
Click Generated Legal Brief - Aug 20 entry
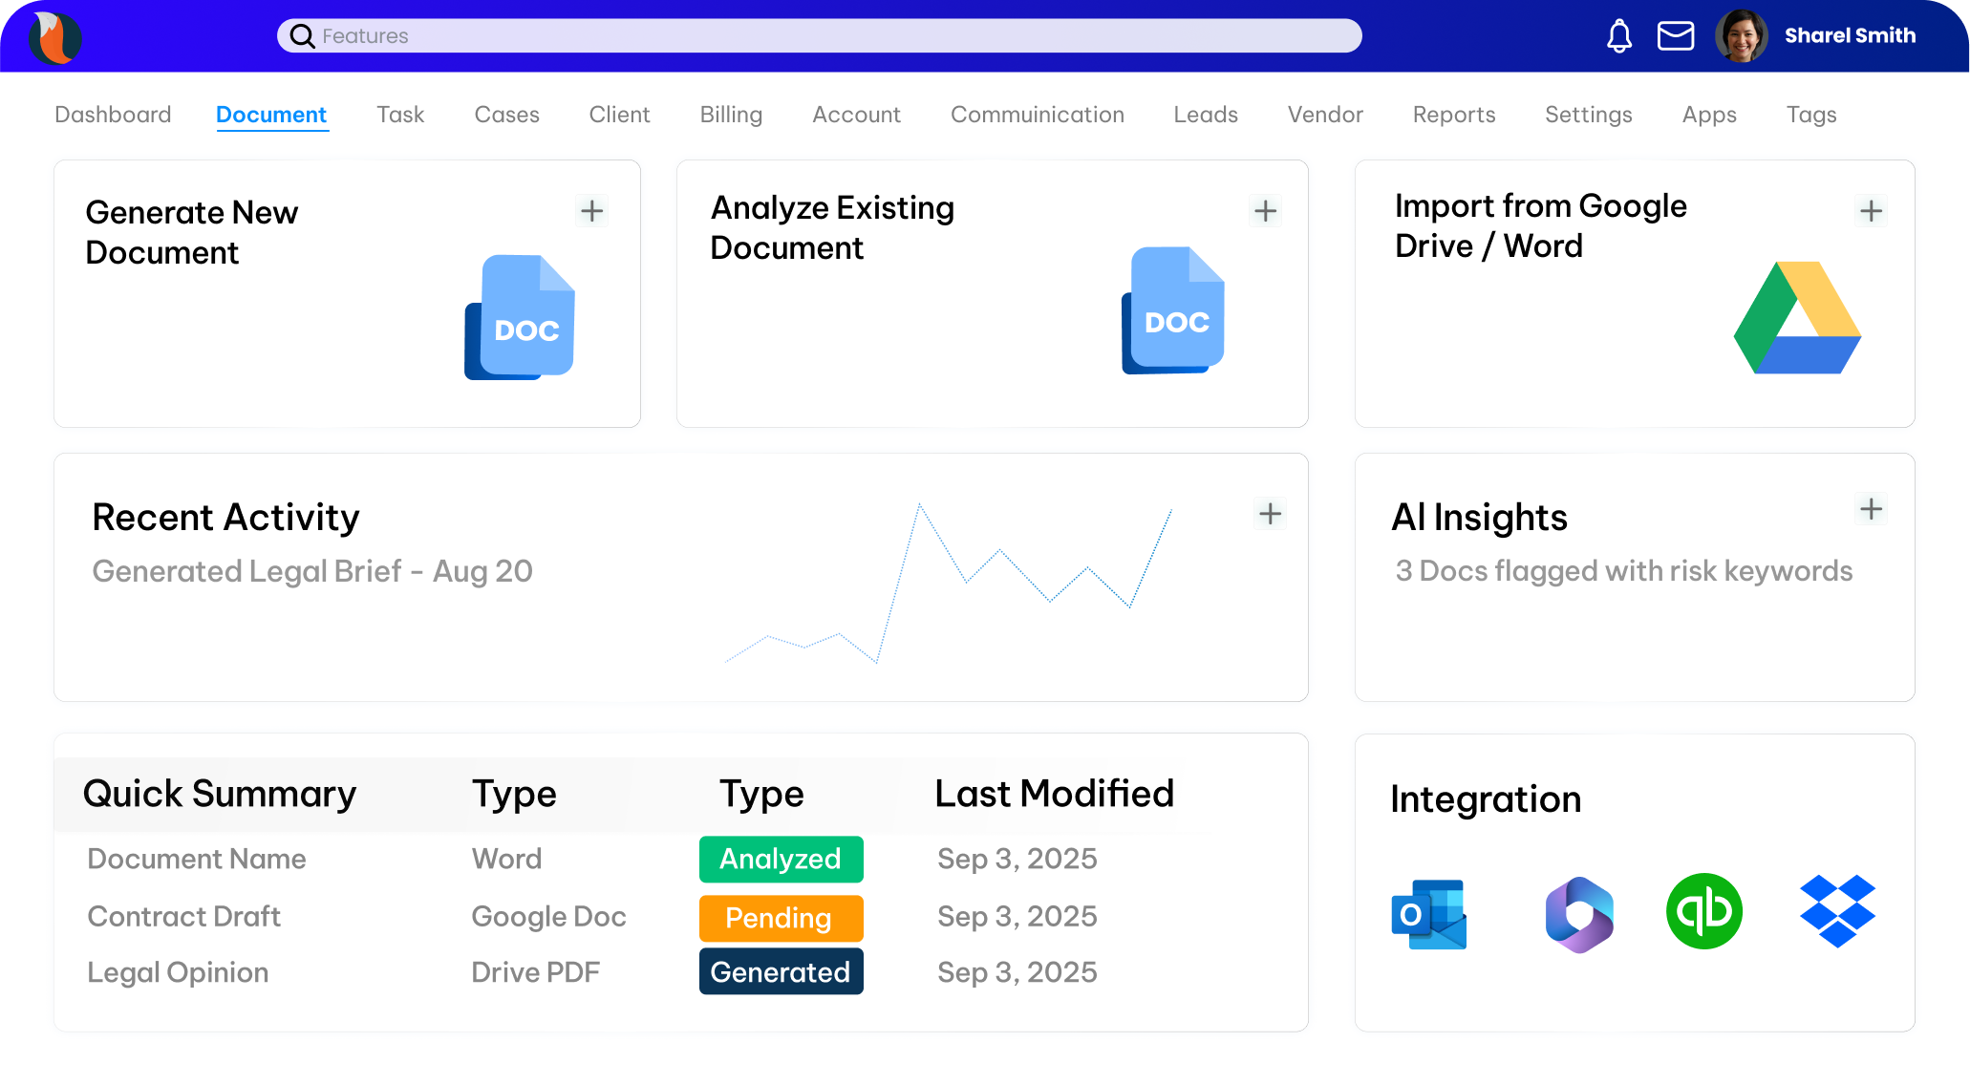pos(312,571)
